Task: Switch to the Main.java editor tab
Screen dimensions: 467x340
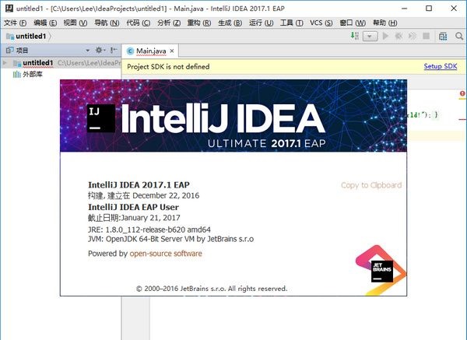Action: point(151,51)
